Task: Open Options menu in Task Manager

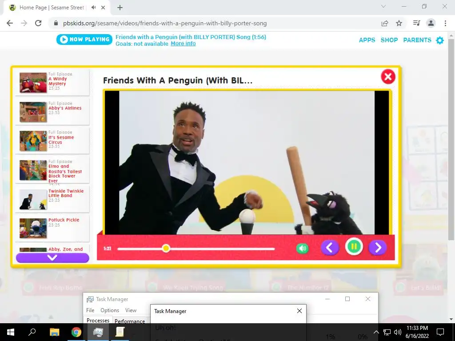Action: click(x=110, y=310)
